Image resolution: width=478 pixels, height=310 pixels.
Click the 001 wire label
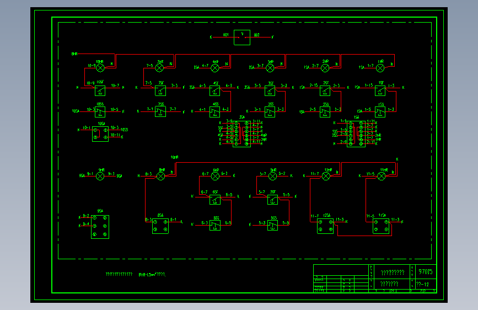225,35
